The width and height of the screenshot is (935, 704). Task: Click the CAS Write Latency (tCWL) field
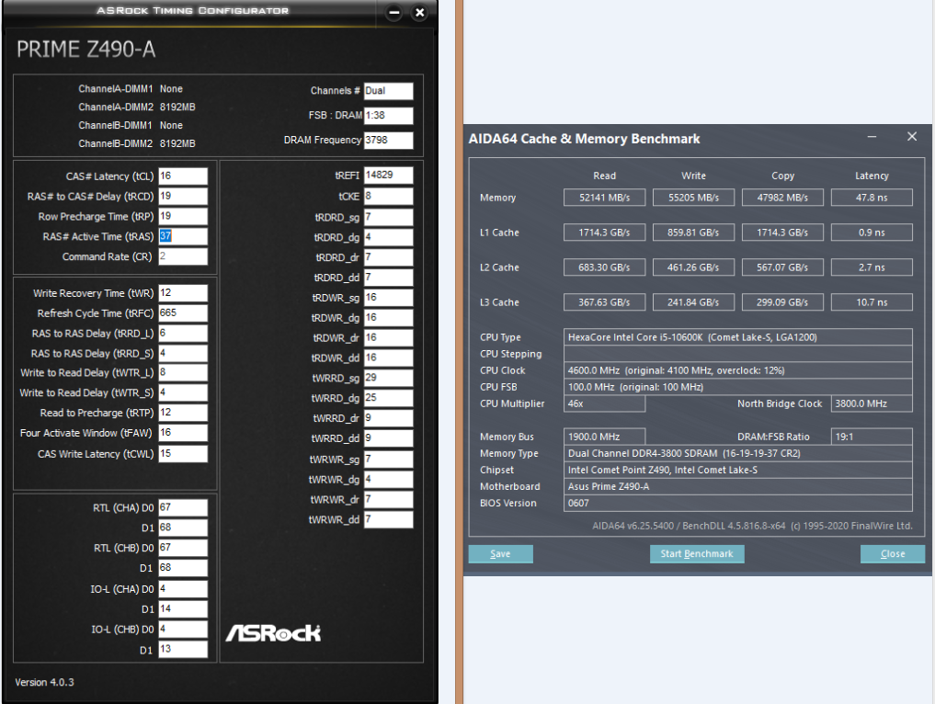point(182,454)
